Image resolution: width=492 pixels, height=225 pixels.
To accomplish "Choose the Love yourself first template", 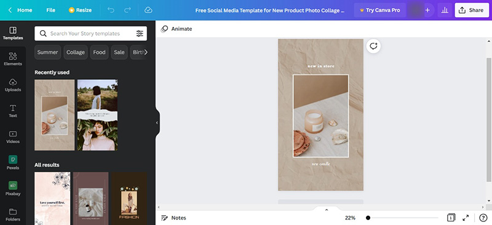I will coord(52,199).
